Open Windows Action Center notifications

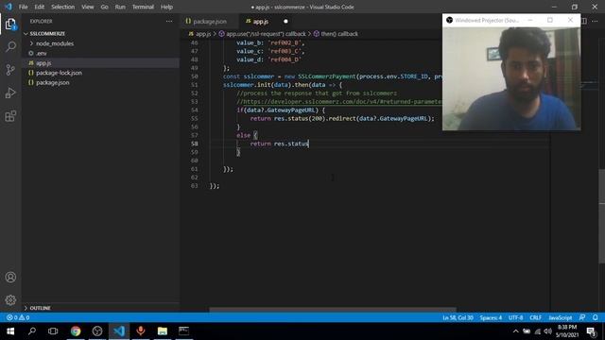[591, 331]
